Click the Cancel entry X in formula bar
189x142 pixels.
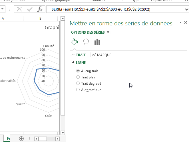19,9
